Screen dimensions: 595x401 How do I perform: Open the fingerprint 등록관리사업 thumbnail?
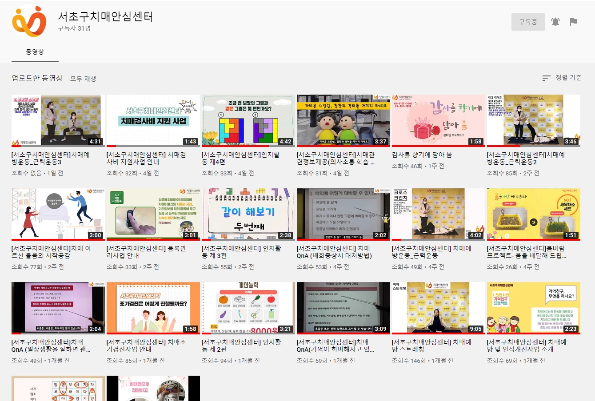pos(153,214)
